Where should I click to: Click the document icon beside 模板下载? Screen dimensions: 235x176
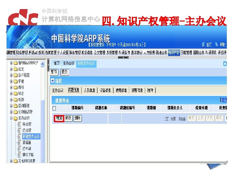(x=19, y=155)
